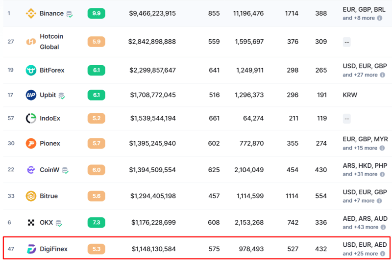Click CoinW's 6.0 score badge
This screenshot has width=392, height=260.
[96, 170]
